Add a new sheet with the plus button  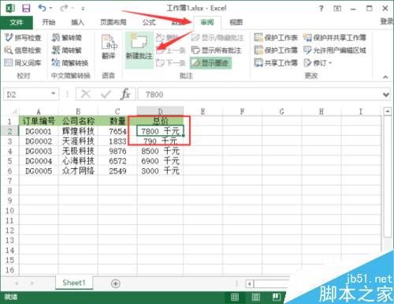[x=116, y=283]
